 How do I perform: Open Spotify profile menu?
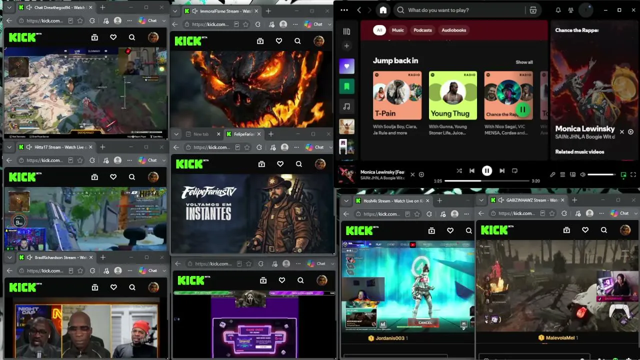[585, 10]
